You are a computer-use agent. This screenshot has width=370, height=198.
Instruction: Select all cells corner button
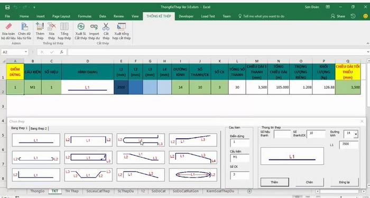point(3,61)
